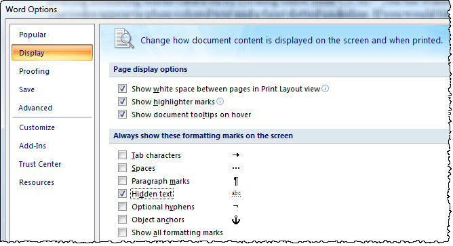Select the Display category
This screenshot has width=453, height=246.
tap(52, 53)
